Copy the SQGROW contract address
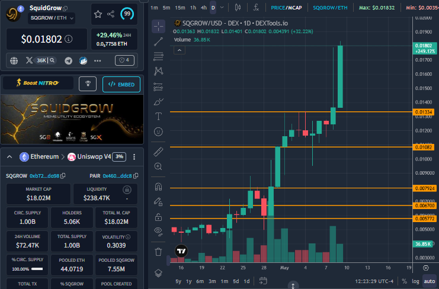Viewport: 439px width, 289px height. point(63,176)
